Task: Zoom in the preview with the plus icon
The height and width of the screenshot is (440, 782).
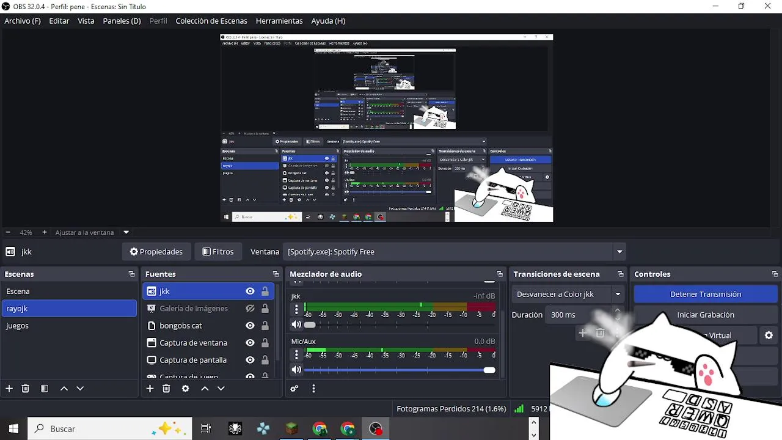Action: point(45,233)
